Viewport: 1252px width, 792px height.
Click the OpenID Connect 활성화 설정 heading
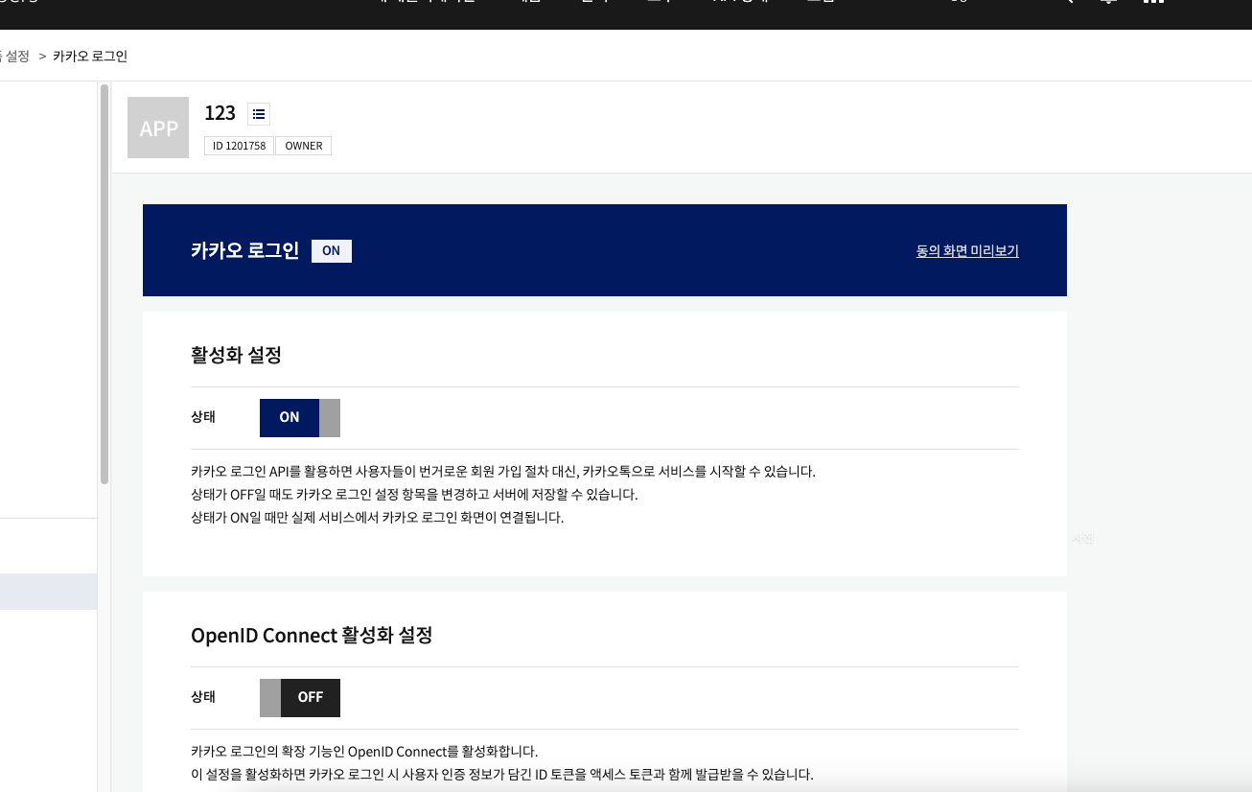click(312, 635)
